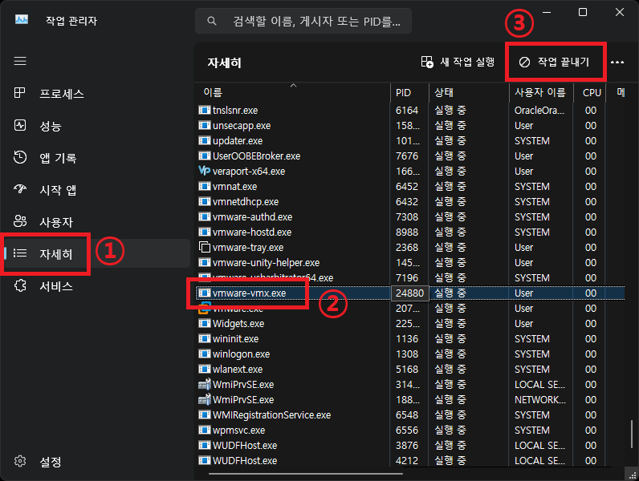This screenshot has height=481, width=639.
Task: Click the vmware-hostd.exe process icon
Action: pyautogui.click(x=204, y=232)
